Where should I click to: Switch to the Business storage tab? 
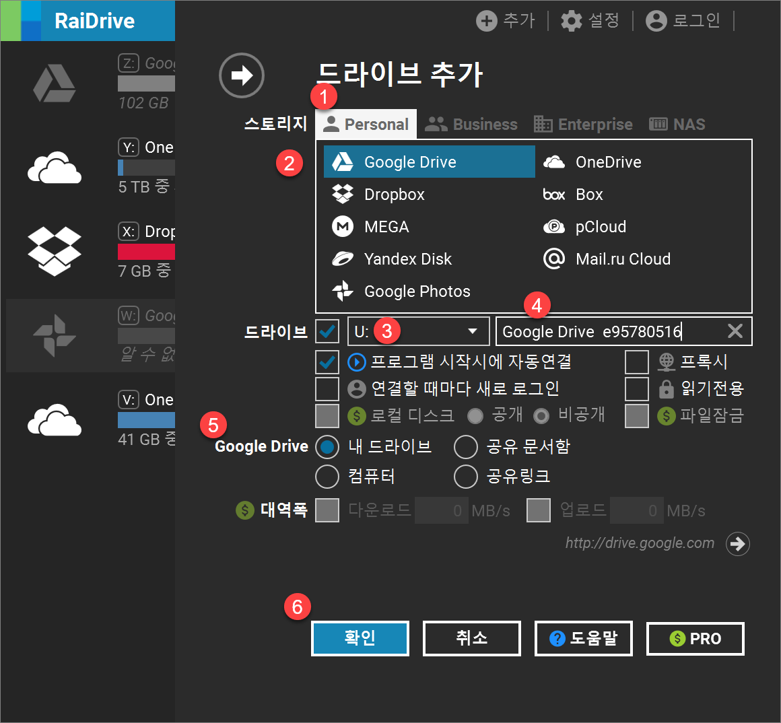471,124
